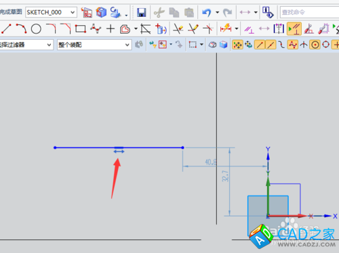The height and width of the screenshot is (253, 339).
Task: Select the Studio Spline tool
Action: (96, 28)
